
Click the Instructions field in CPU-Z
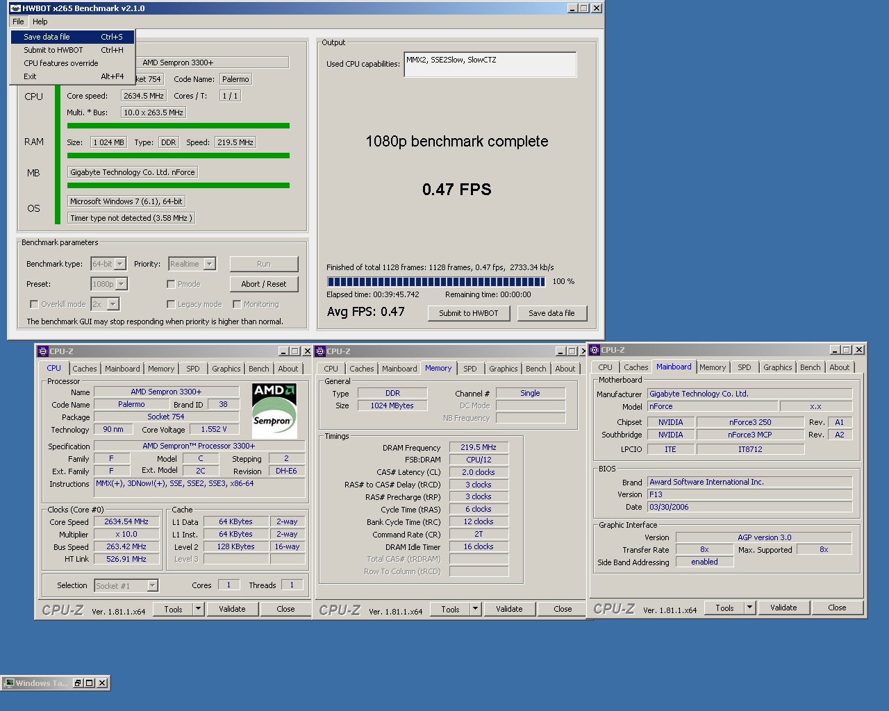(200, 487)
